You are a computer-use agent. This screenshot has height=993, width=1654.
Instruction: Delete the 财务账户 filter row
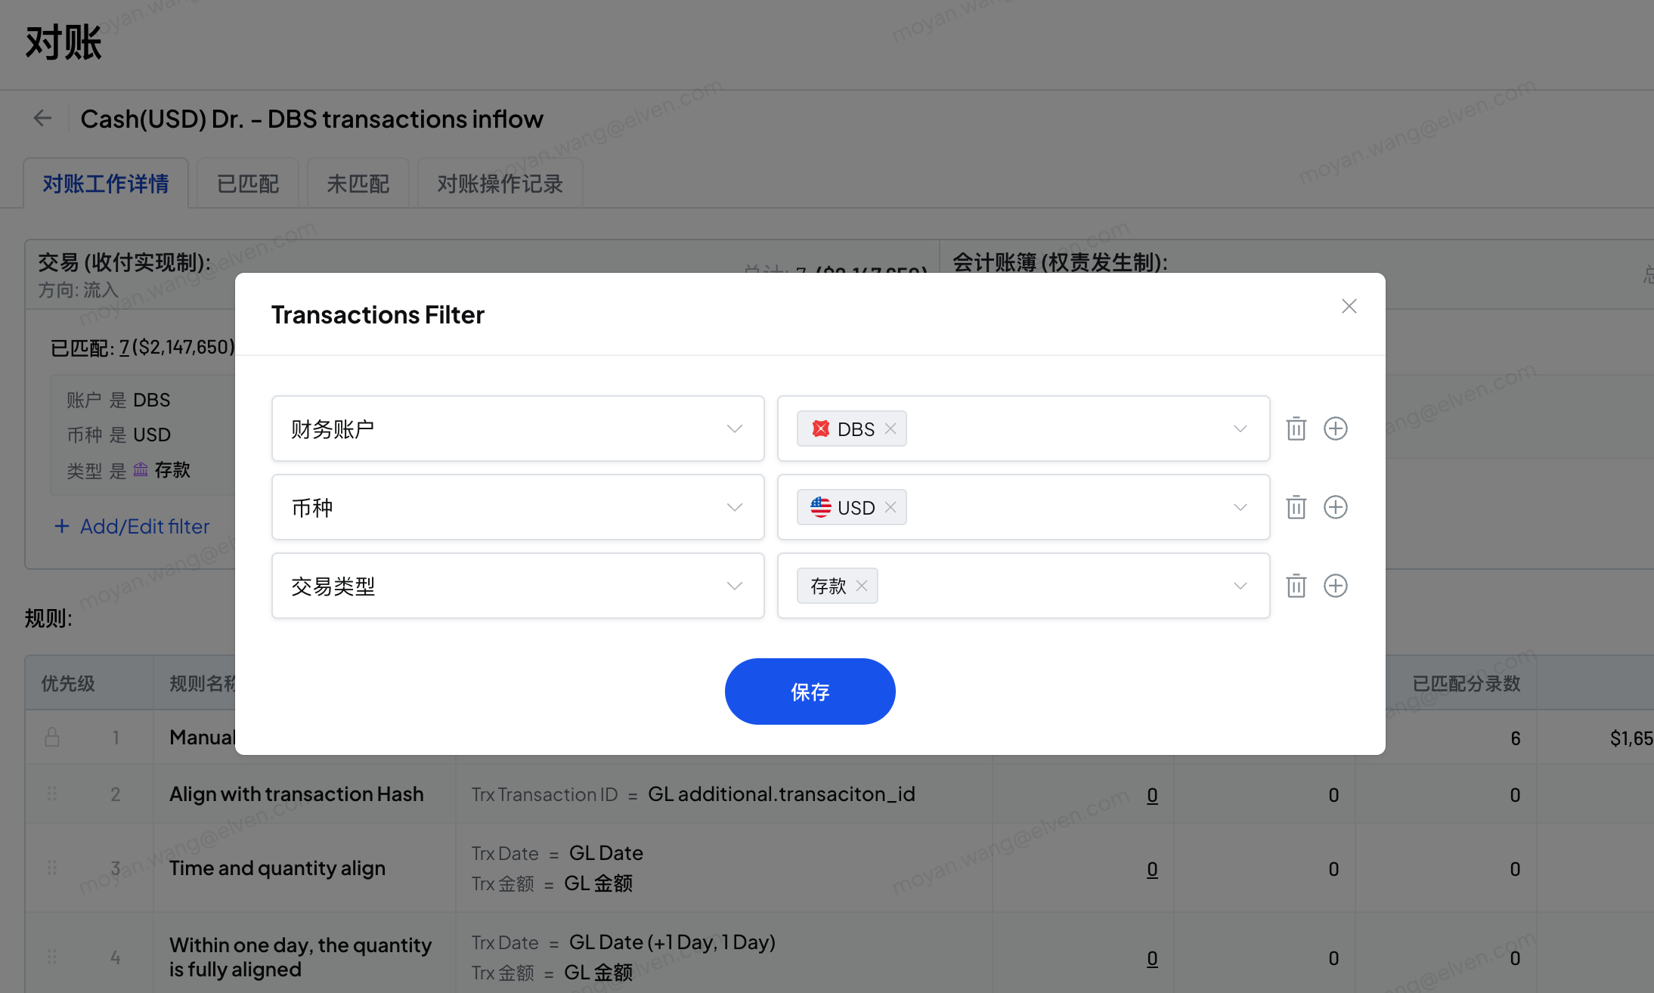(x=1296, y=428)
